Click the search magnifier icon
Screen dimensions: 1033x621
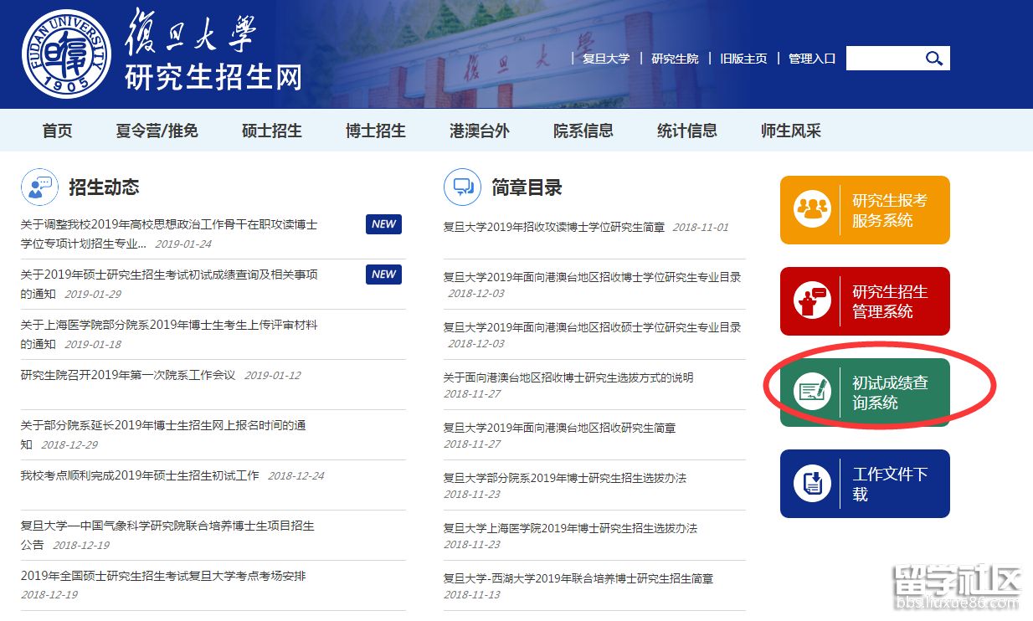click(x=933, y=58)
